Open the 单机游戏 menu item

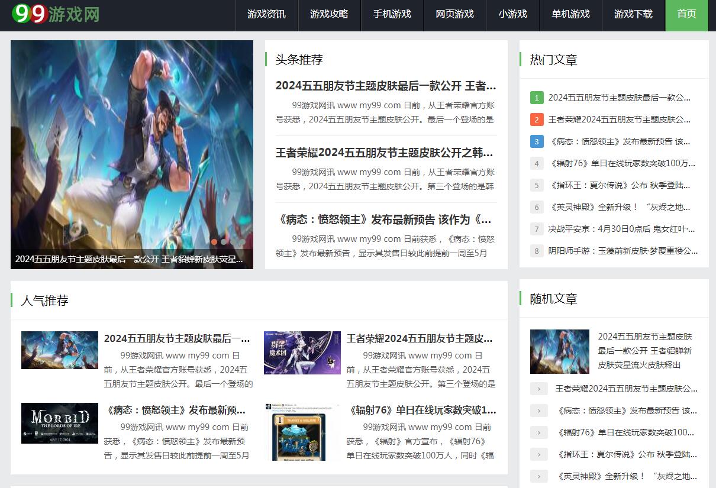click(x=571, y=14)
